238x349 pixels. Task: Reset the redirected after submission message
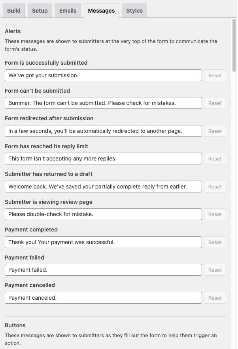click(x=215, y=131)
